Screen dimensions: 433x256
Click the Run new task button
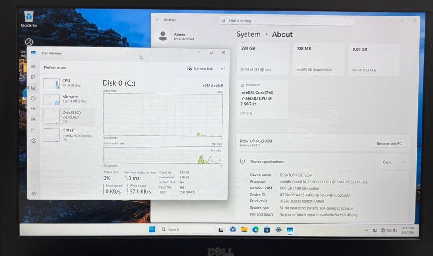tap(200, 69)
